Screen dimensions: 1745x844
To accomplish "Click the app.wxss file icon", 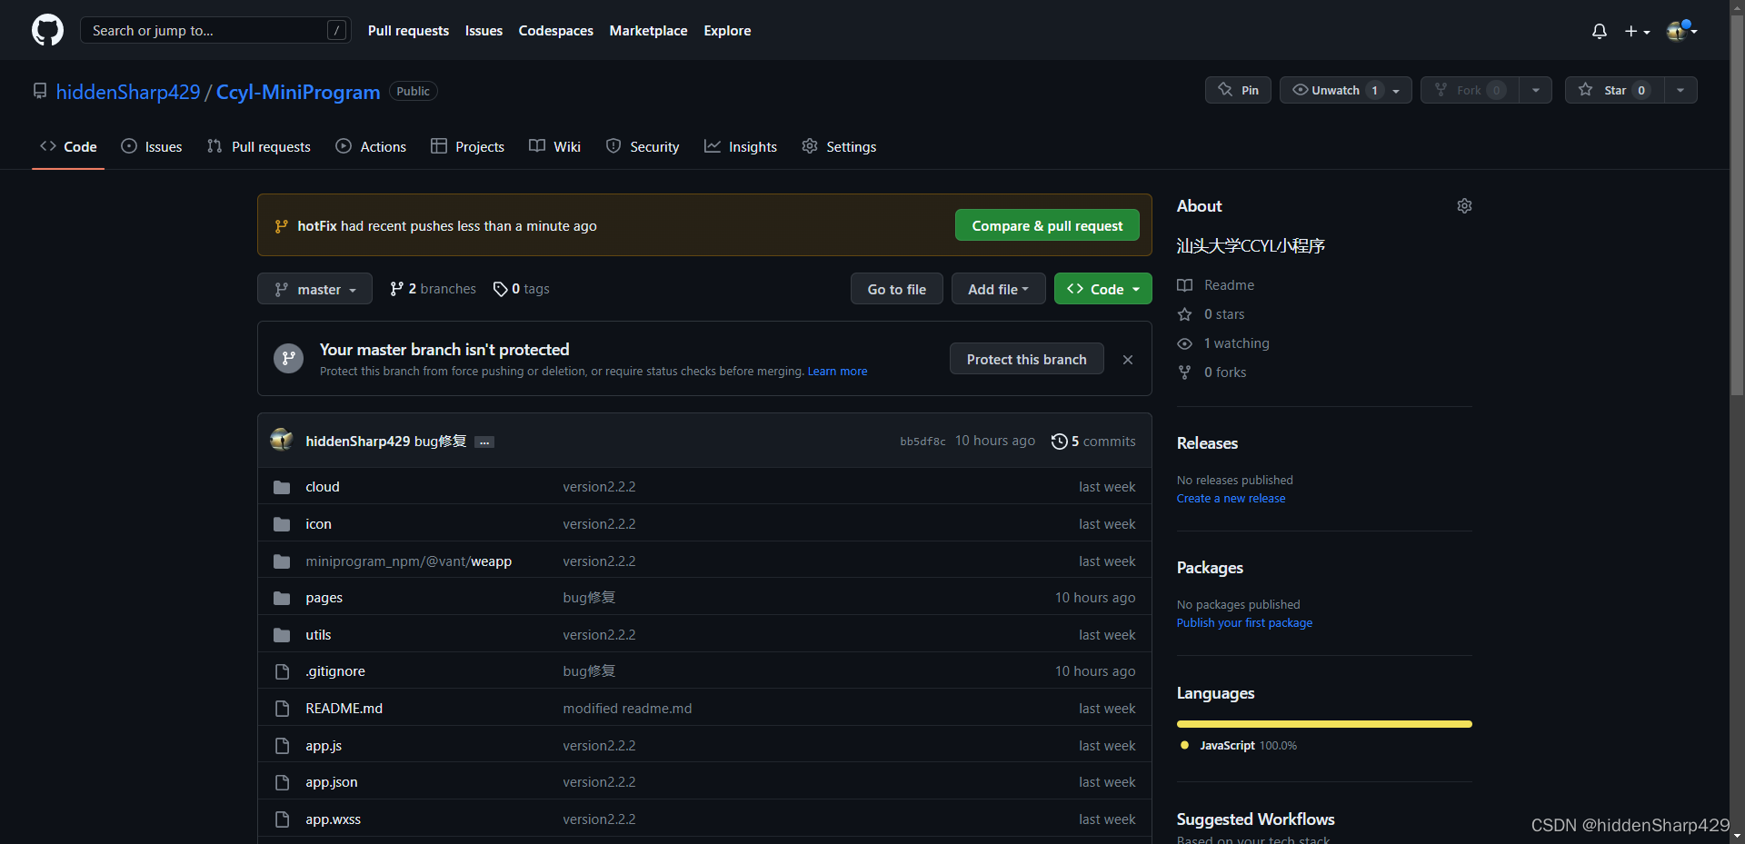I will point(282,819).
